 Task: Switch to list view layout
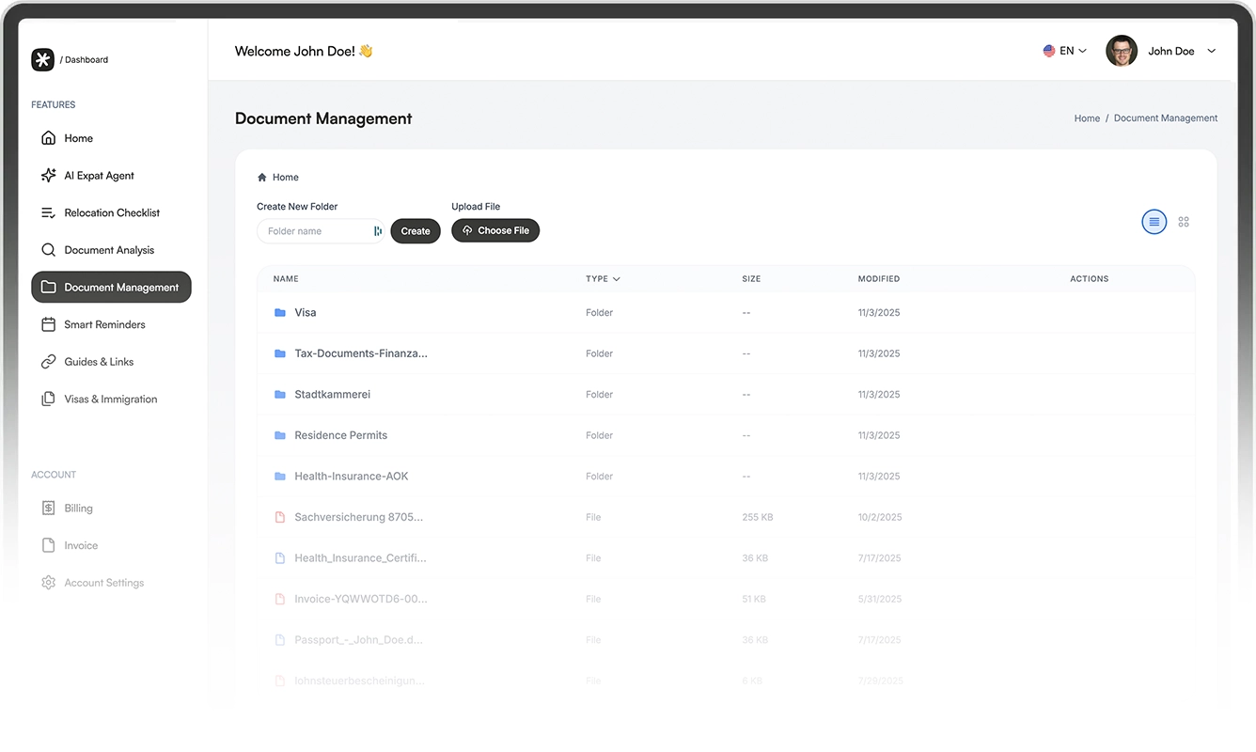[1154, 222]
